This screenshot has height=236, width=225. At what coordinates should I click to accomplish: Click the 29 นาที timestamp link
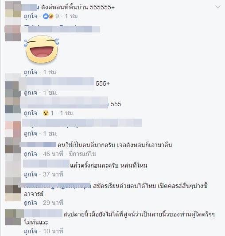tap(53, 203)
